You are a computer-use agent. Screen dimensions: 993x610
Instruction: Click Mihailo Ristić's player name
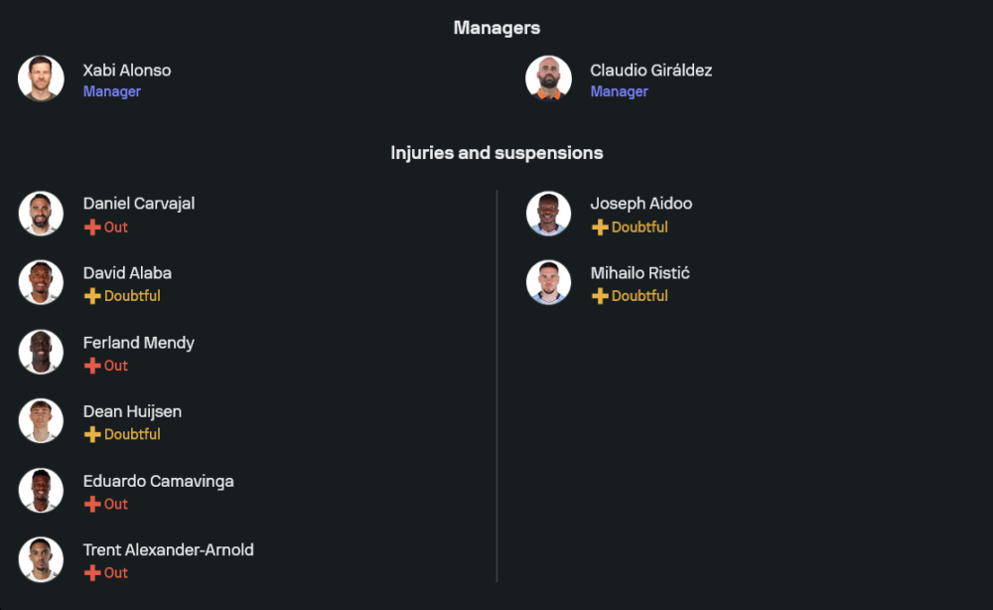pyautogui.click(x=639, y=272)
